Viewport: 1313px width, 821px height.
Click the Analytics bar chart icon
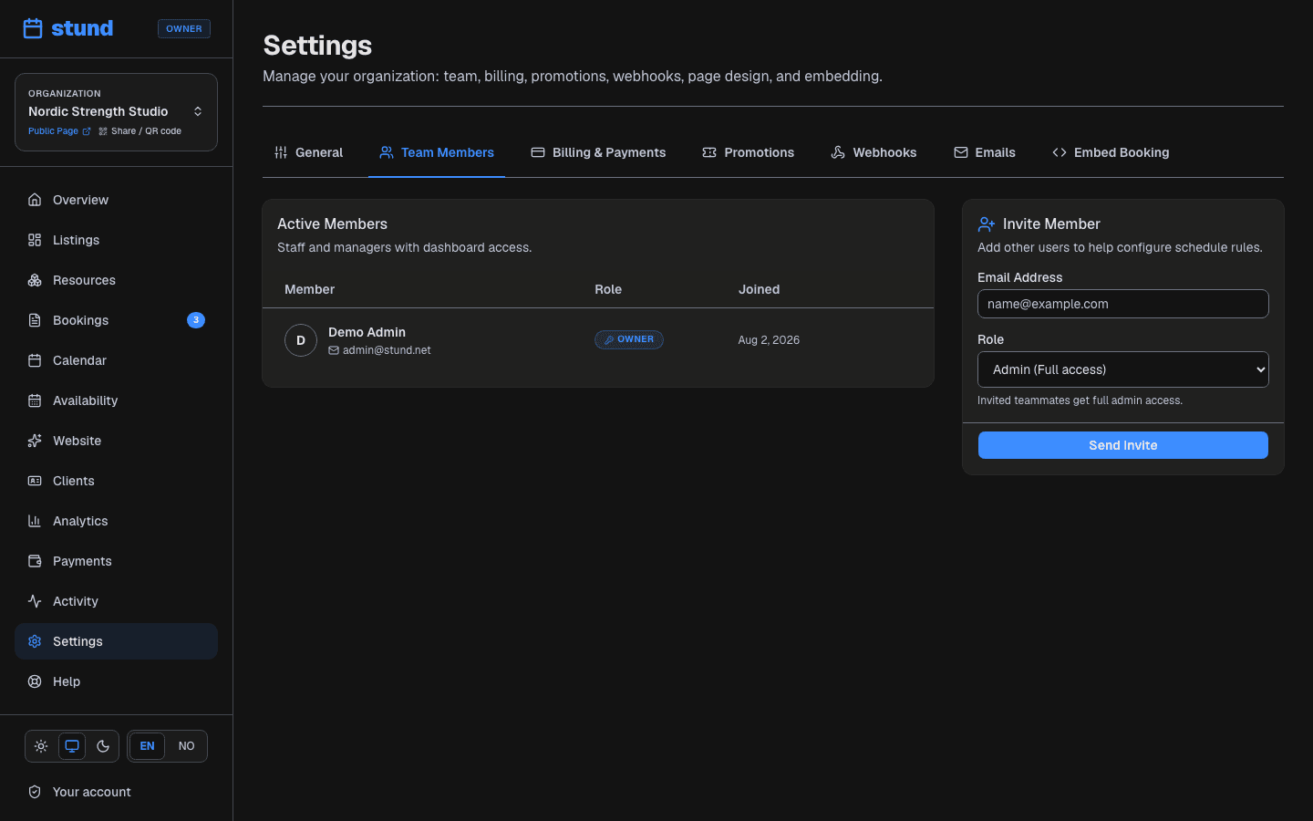35,521
